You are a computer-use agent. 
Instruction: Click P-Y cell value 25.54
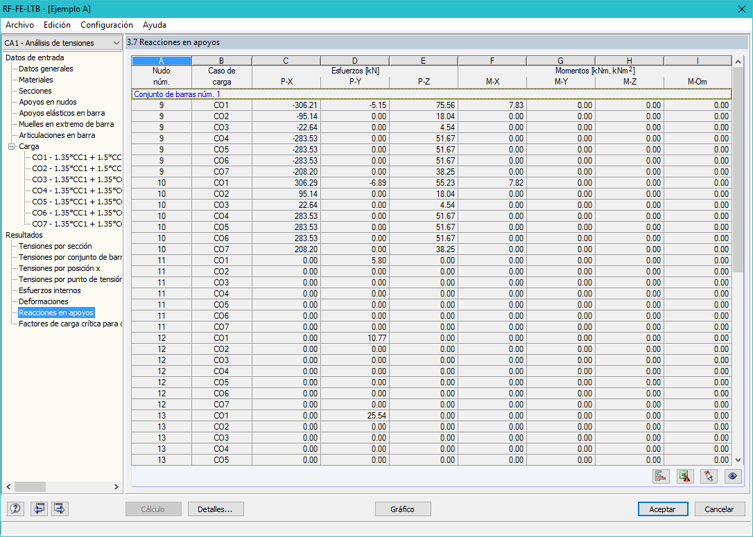click(x=355, y=416)
